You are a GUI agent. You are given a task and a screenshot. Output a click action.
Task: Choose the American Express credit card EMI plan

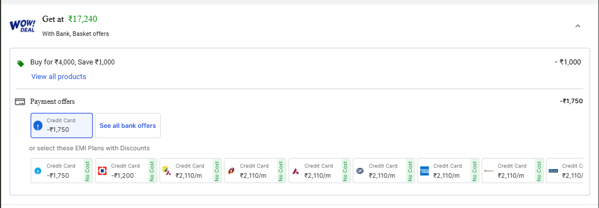[448, 170]
